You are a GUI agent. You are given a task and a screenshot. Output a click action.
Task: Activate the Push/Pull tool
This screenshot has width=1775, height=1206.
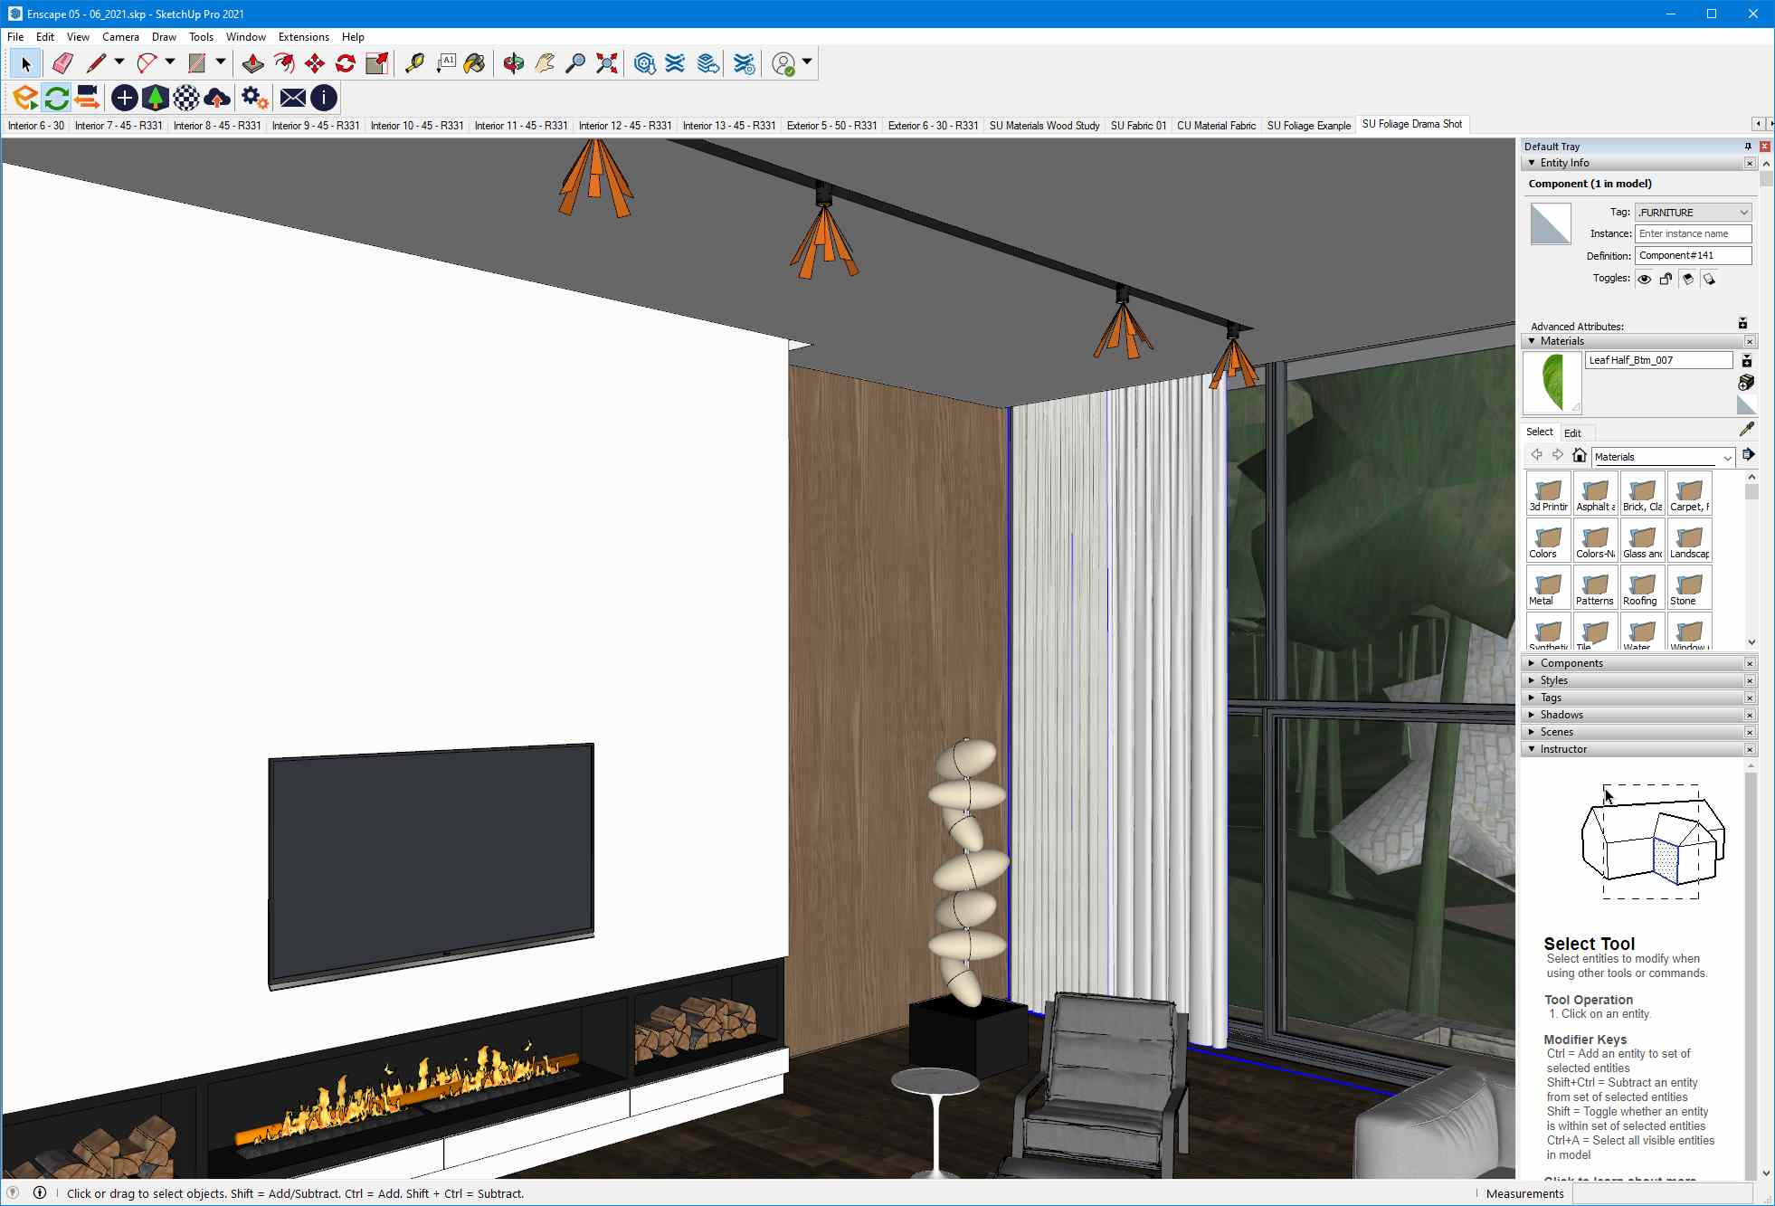[252, 62]
